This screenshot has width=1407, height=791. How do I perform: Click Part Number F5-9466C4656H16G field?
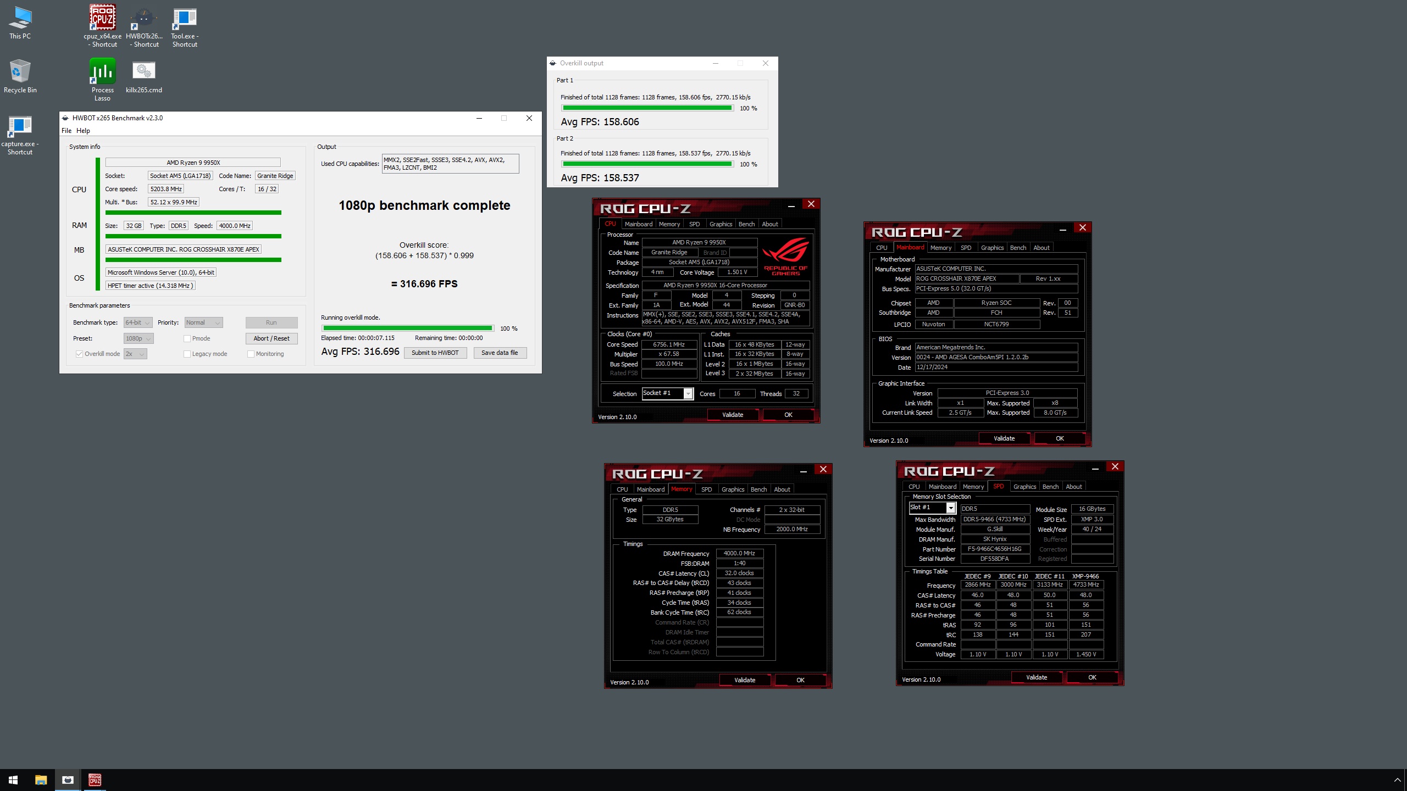[995, 549]
